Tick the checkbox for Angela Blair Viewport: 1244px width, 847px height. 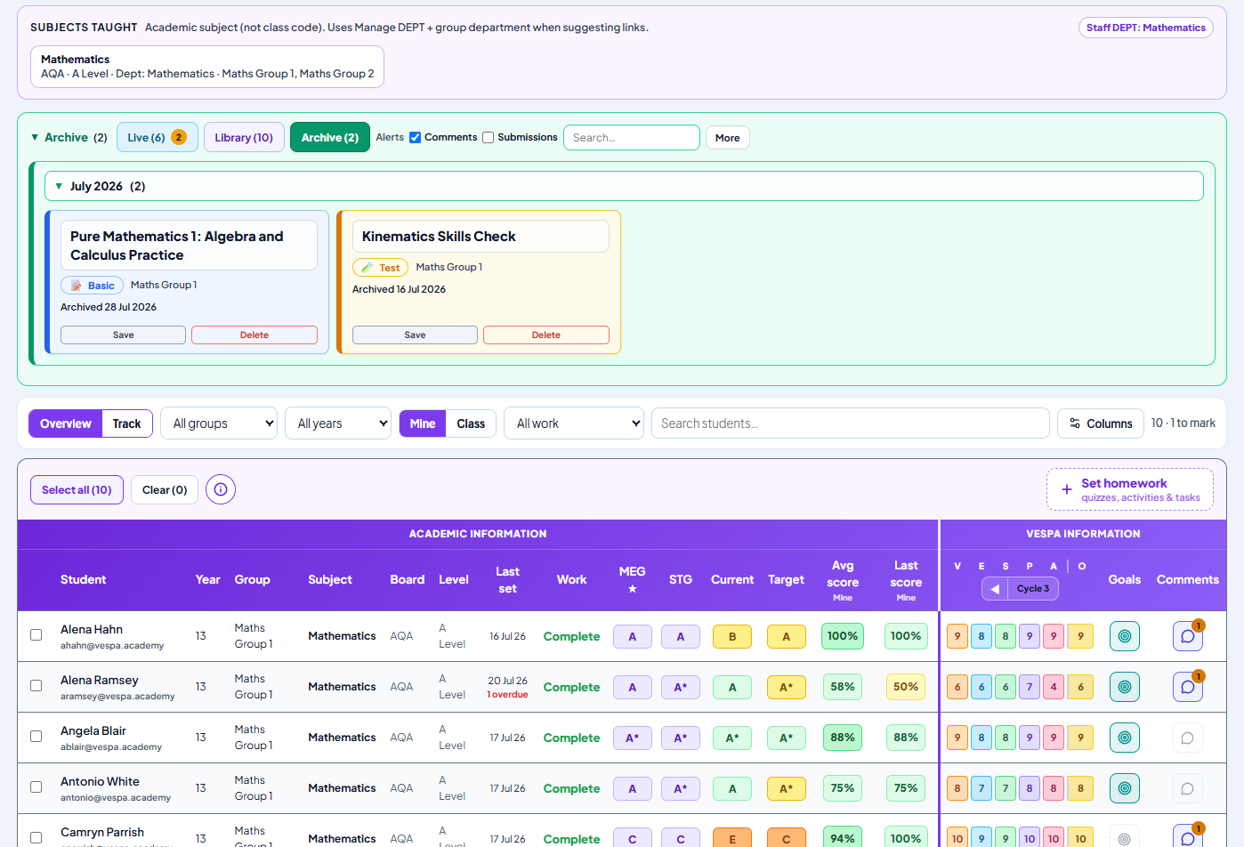(36, 737)
